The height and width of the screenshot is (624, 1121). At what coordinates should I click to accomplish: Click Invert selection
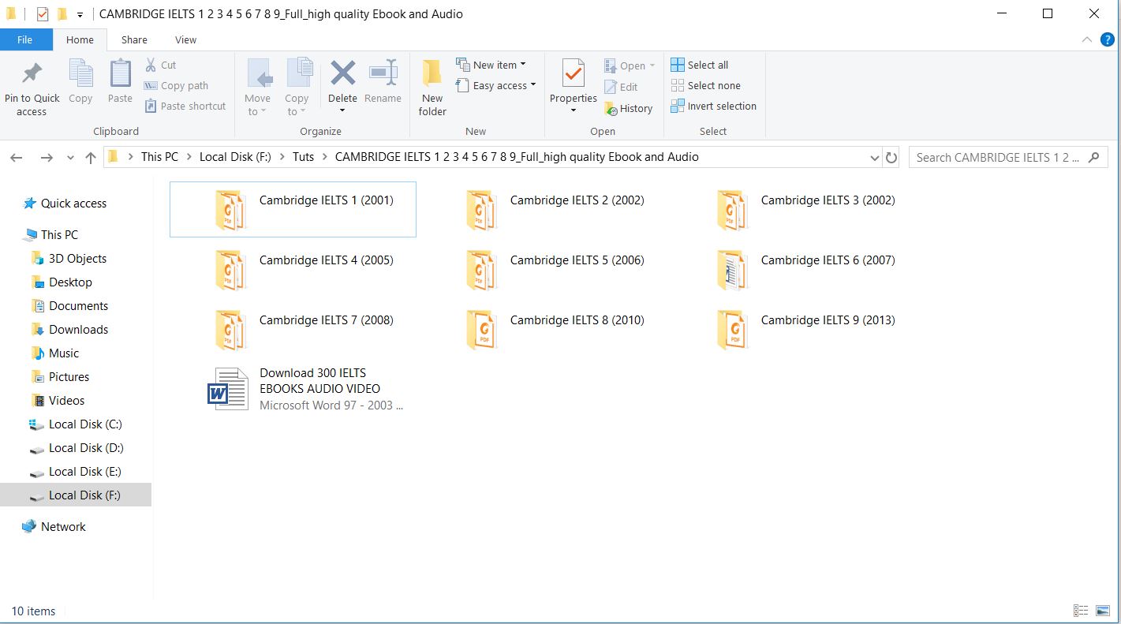coord(713,106)
